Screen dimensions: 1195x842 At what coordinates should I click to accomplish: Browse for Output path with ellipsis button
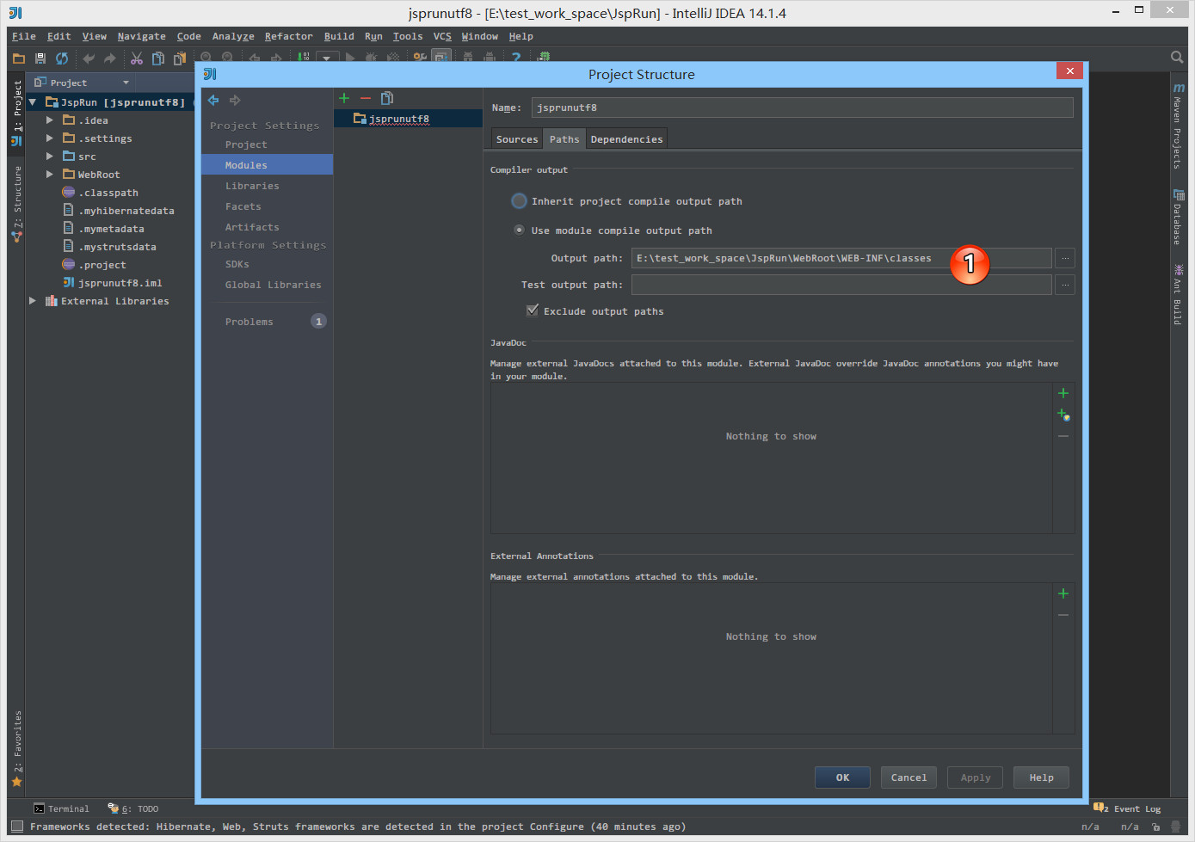coord(1065,258)
